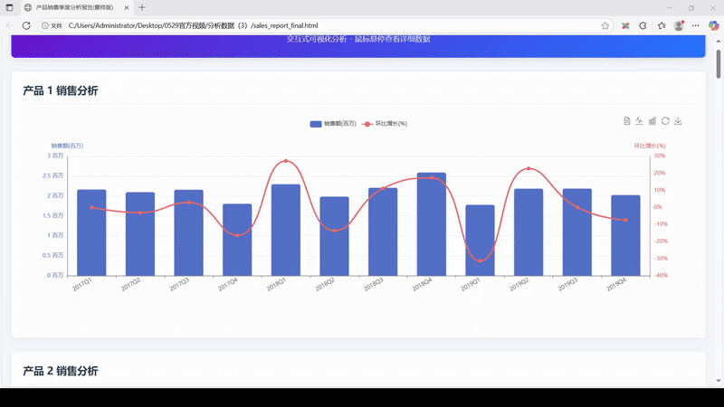
Task: Switch chart to bar type
Action: (653, 121)
